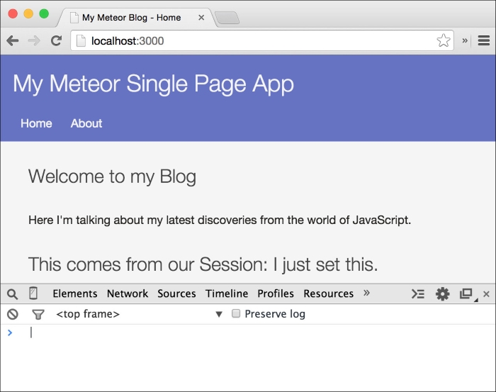Viewport: 496px width, 392px height.
Task: Show the console drawer icon
Action: coord(418,294)
